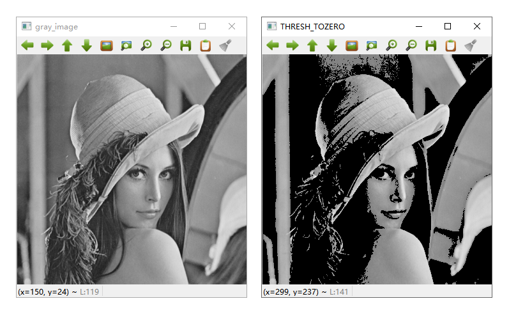Zoom in on THRESH_TOZERO window

click(391, 45)
